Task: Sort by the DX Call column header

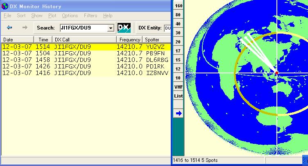Action: (84, 39)
